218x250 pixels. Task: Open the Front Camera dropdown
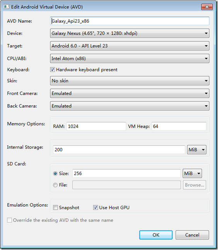(x=130, y=93)
